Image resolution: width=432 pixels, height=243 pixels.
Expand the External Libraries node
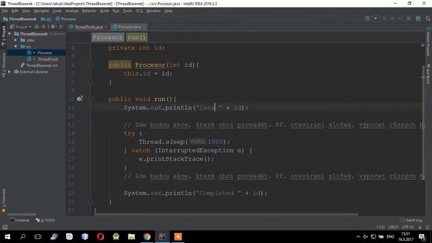coord(9,72)
